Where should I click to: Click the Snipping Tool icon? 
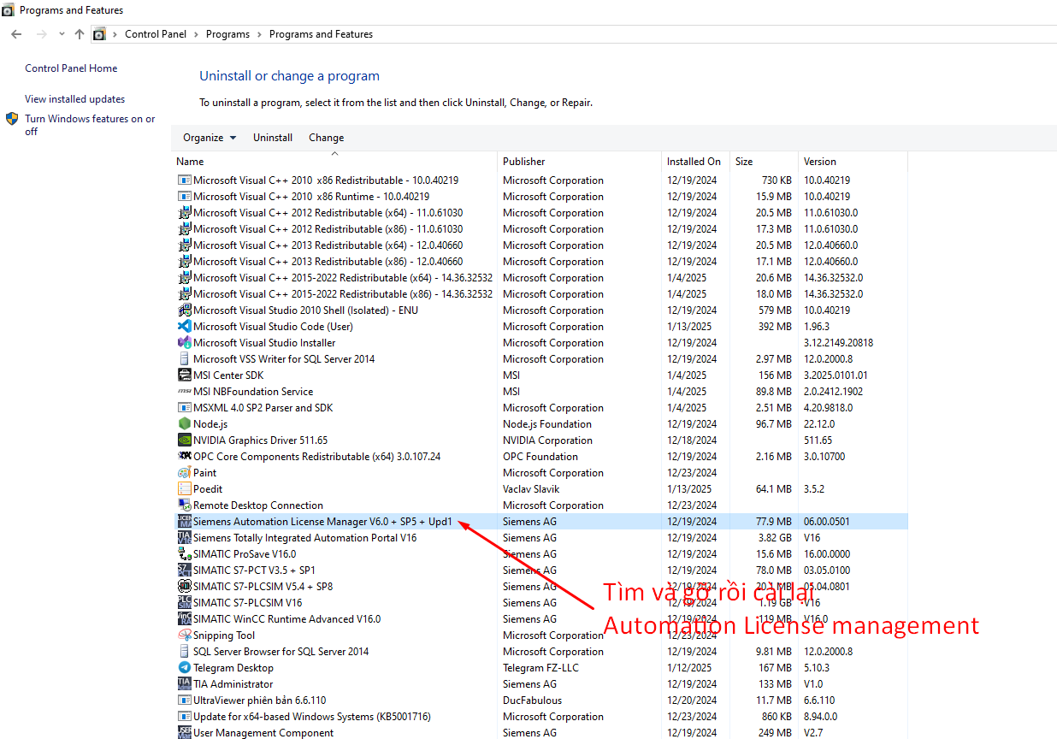(184, 635)
